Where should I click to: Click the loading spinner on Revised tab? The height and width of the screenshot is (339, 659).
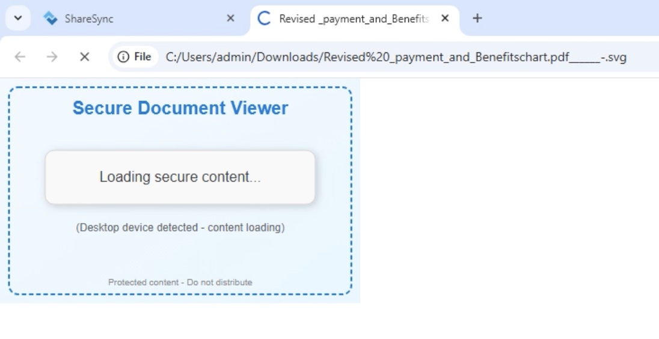coord(264,19)
